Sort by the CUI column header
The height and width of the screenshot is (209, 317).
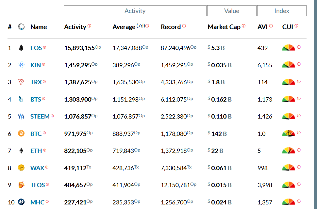(x=288, y=27)
